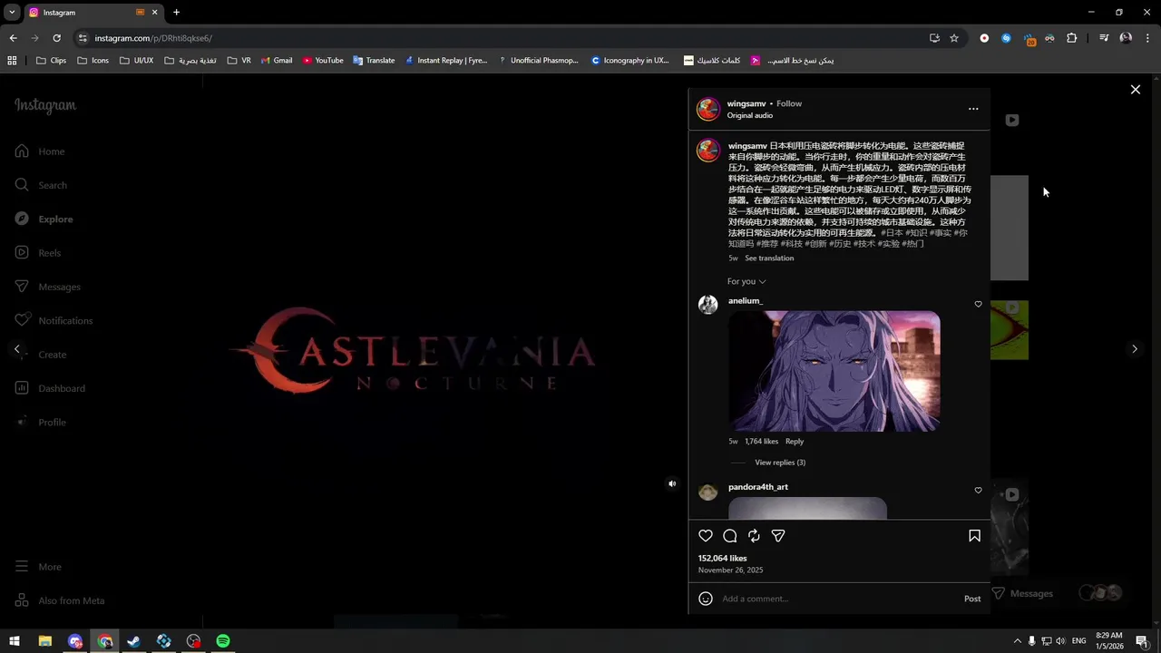Click the comment bubble icon
The width and height of the screenshot is (1161, 653).
tap(730, 536)
